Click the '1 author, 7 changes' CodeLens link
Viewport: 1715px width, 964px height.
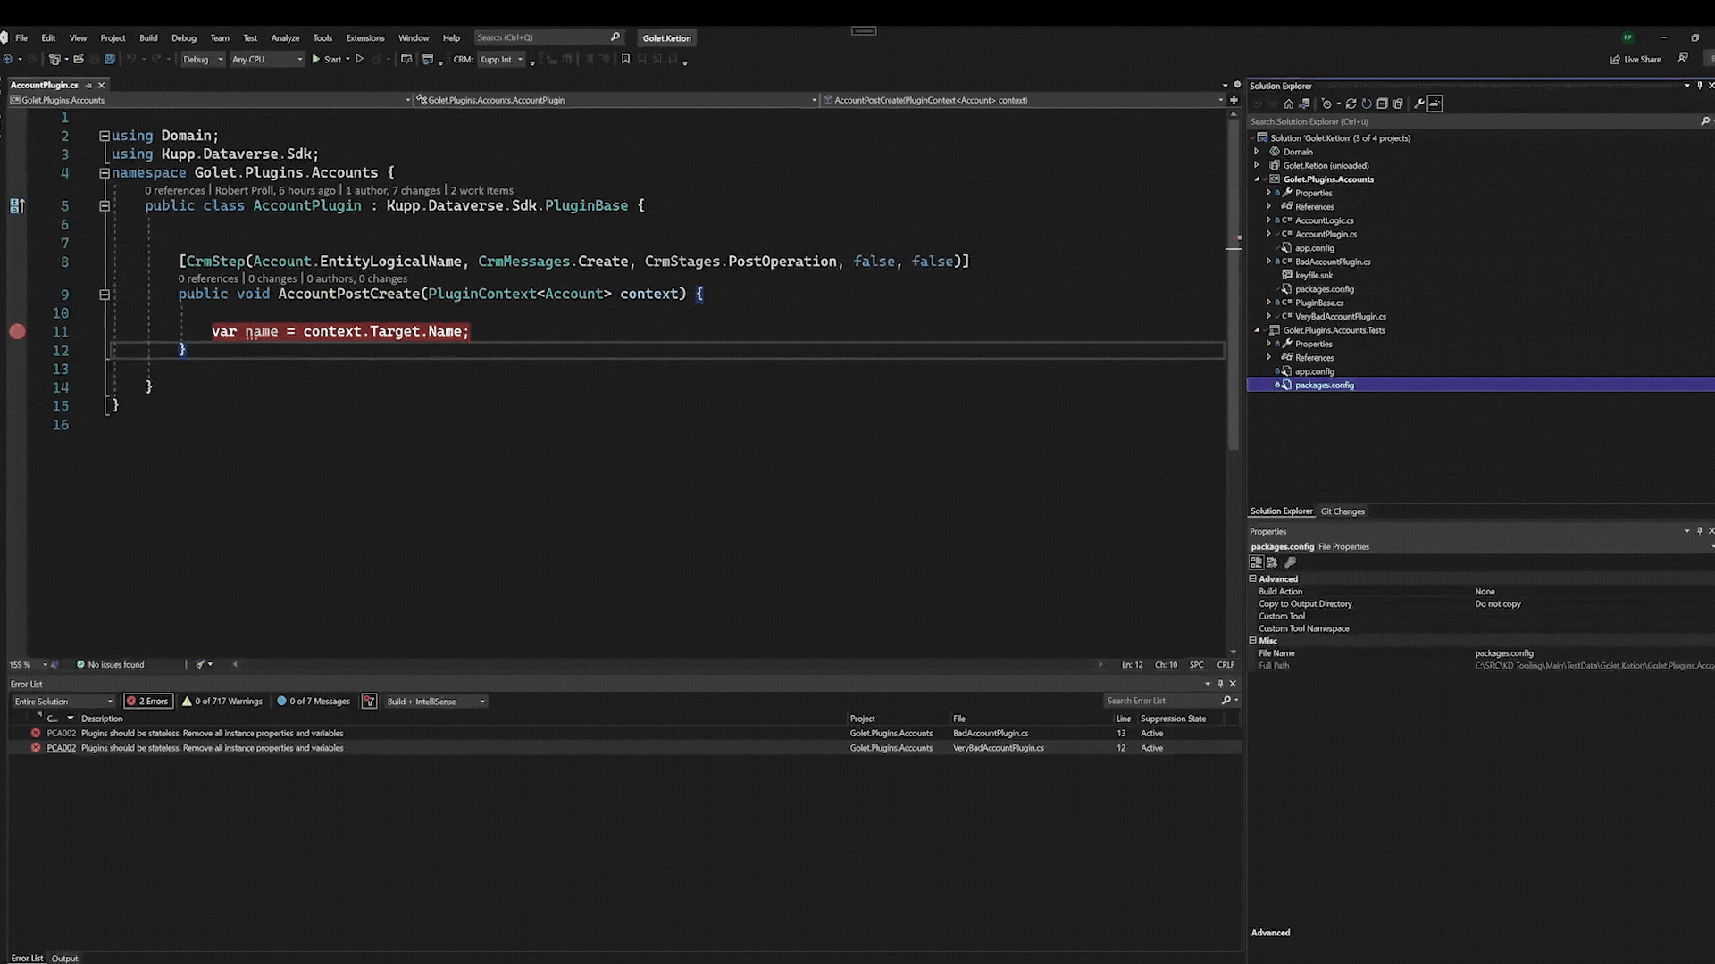393,190
